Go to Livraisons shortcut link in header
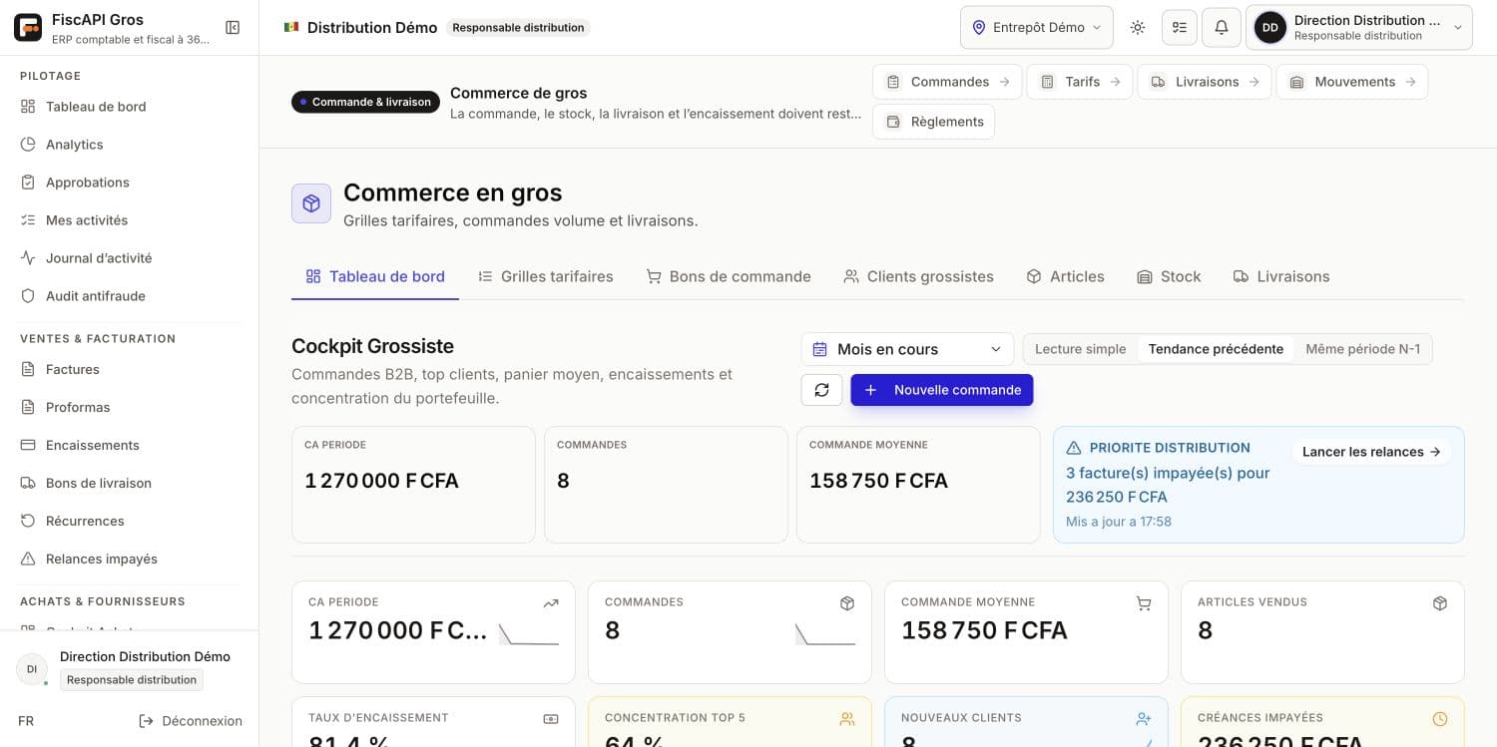Viewport: 1497px width, 747px height. point(1205,82)
